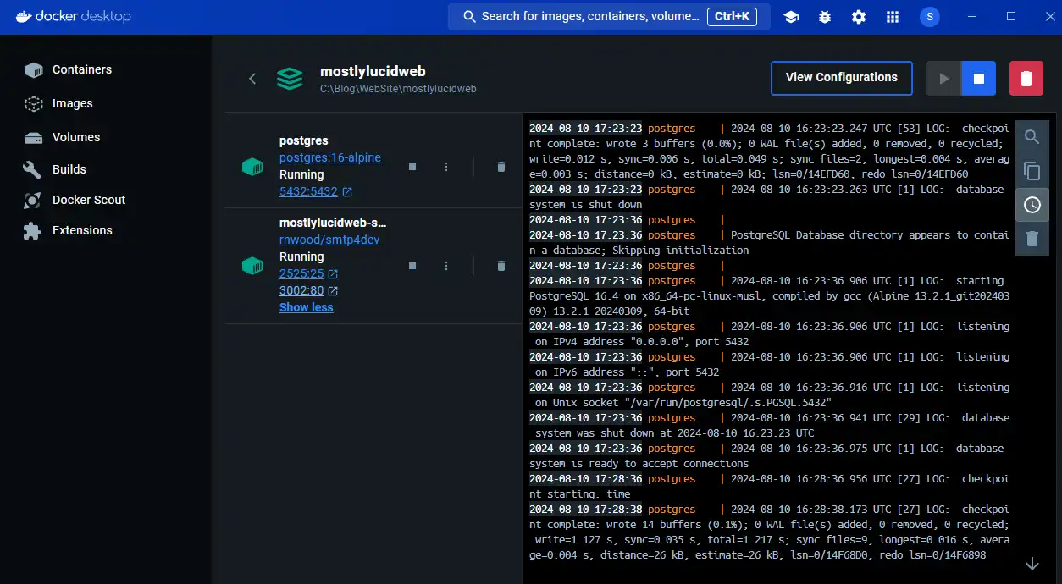Click the View Configurations button
Image resolution: width=1062 pixels, height=584 pixels.
(x=841, y=77)
